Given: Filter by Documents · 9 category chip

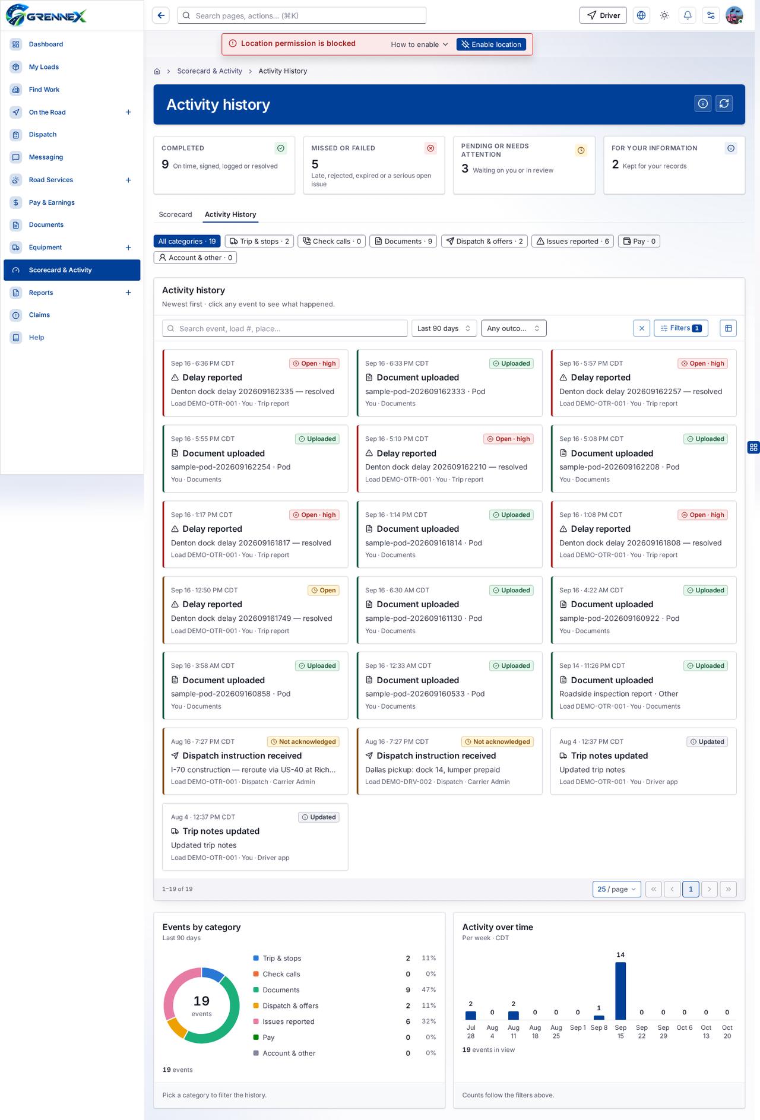Looking at the screenshot, I should [403, 241].
